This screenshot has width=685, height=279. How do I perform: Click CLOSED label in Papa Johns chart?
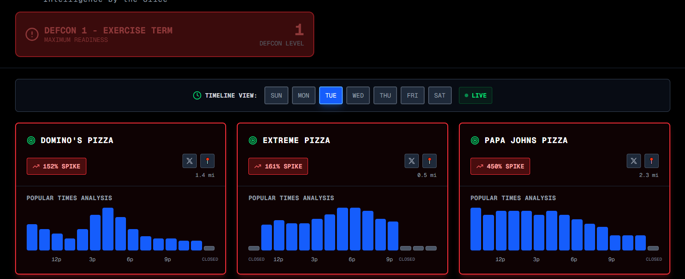pos(654,259)
